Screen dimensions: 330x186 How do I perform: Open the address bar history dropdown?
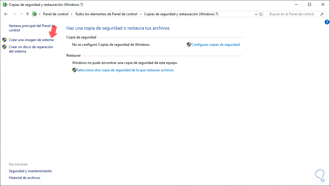256,14
